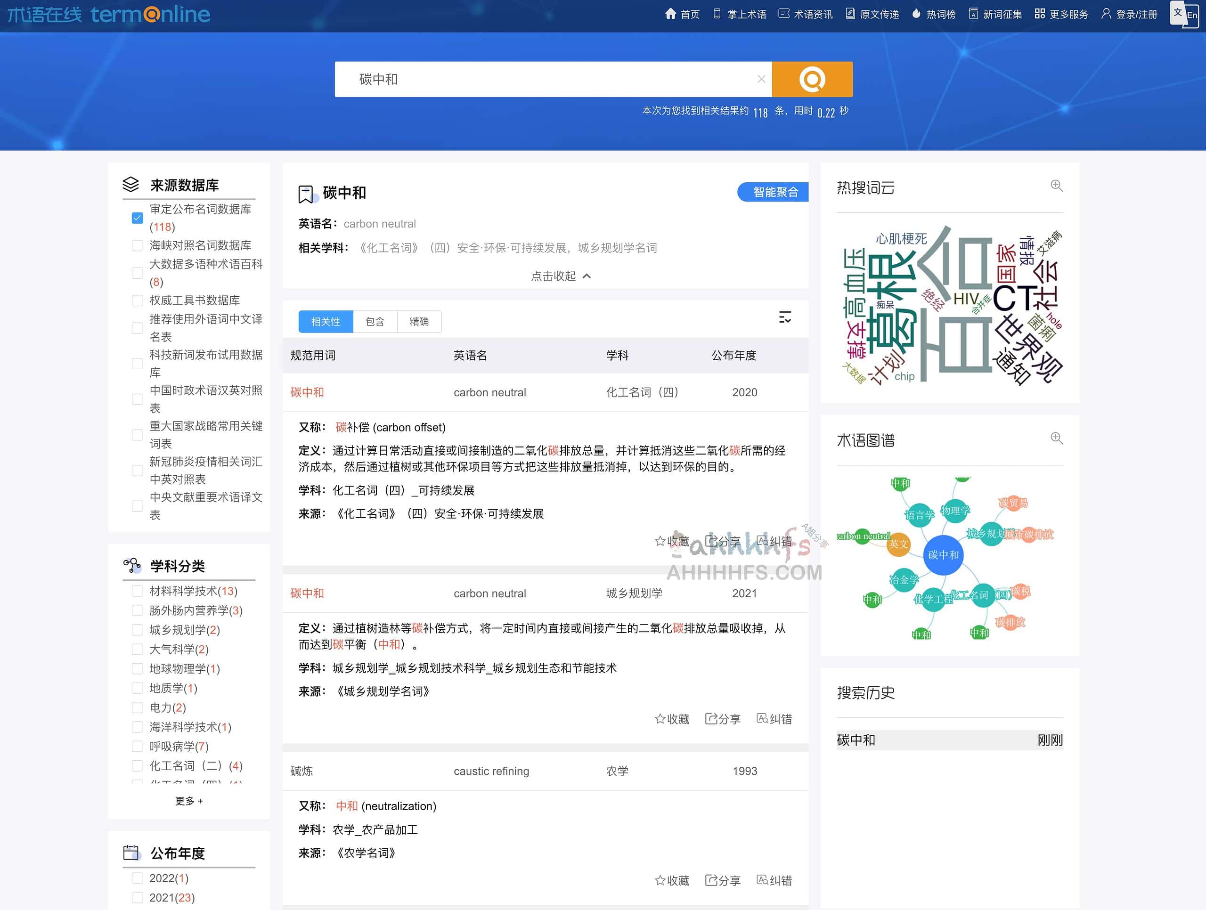Click the 术语资讯 news icon in navigation bar

[x=783, y=14]
